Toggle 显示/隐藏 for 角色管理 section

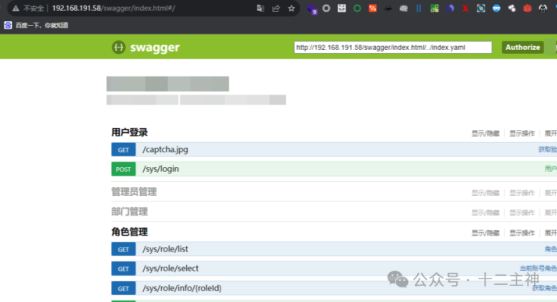point(485,233)
